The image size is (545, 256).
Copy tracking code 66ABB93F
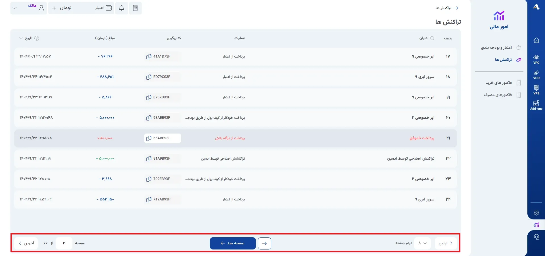149,138
